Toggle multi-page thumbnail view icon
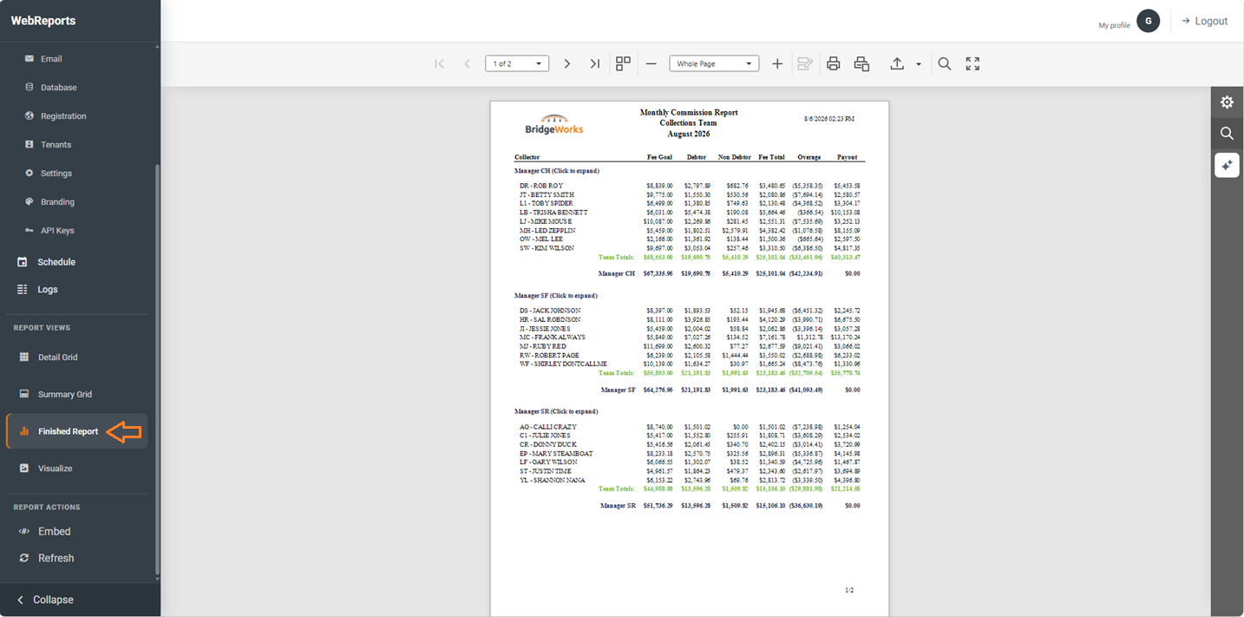This screenshot has width=1244, height=617. (x=623, y=64)
